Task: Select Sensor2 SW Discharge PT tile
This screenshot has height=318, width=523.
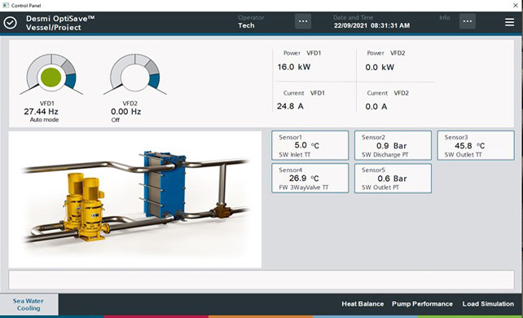Action: click(x=393, y=145)
